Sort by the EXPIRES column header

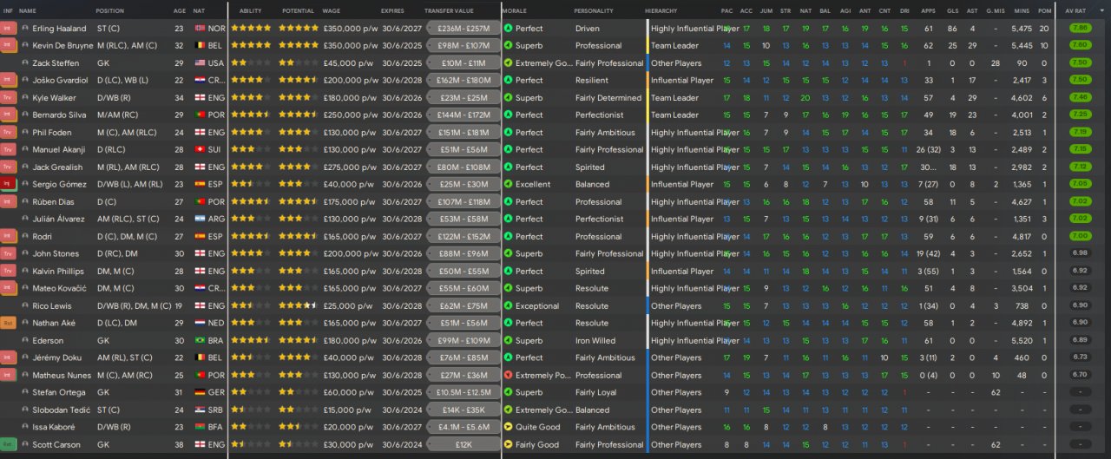click(392, 10)
